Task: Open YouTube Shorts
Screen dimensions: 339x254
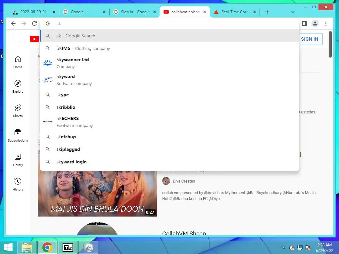Action: point(18,111)
